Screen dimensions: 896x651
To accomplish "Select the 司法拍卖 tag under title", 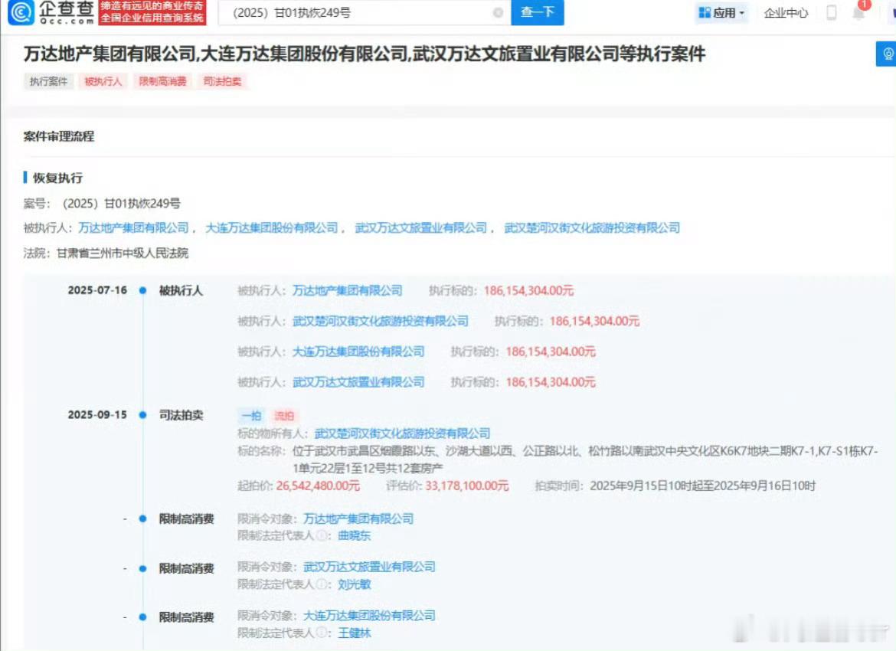I will pos(222,81).
